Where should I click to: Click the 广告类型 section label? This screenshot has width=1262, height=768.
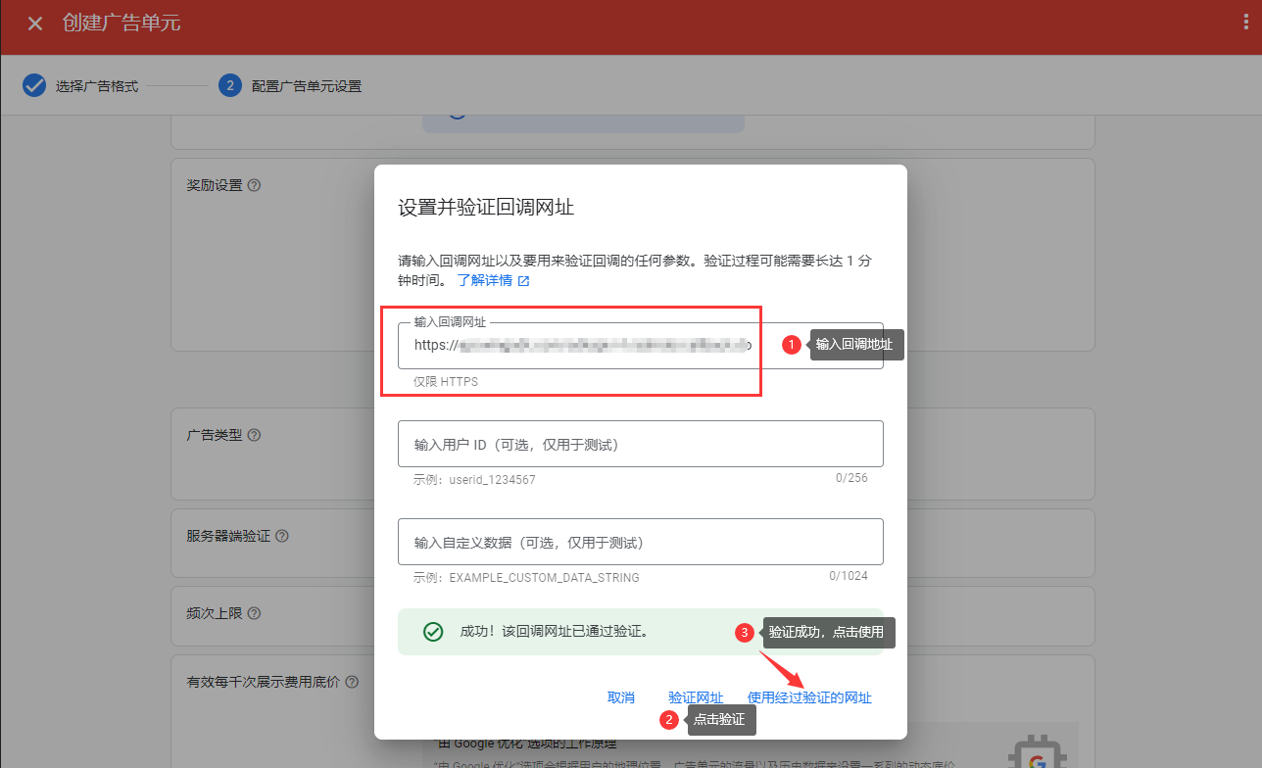click(x=215, y=435)
